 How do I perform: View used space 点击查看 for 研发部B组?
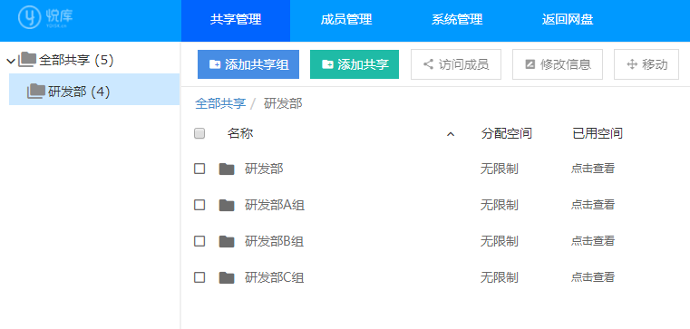[x=592, y=241]
